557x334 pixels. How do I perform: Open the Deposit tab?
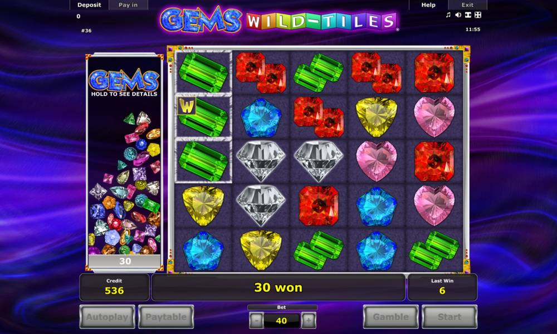pos(89,5)
